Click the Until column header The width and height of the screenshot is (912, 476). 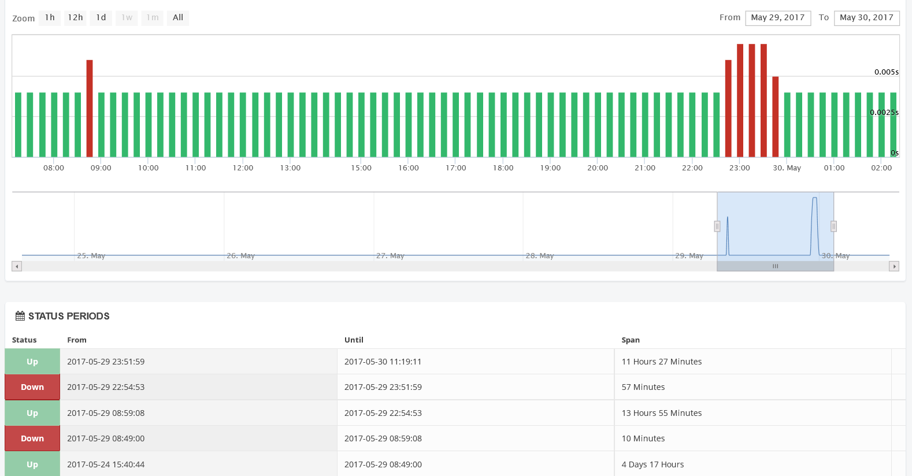coord(354,340)
